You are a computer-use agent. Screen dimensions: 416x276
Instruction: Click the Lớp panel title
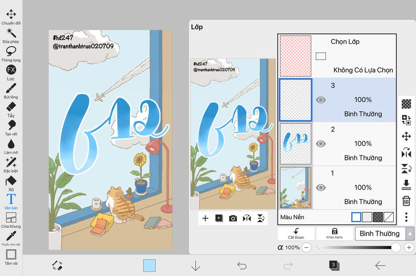click(x=197, y=27)
